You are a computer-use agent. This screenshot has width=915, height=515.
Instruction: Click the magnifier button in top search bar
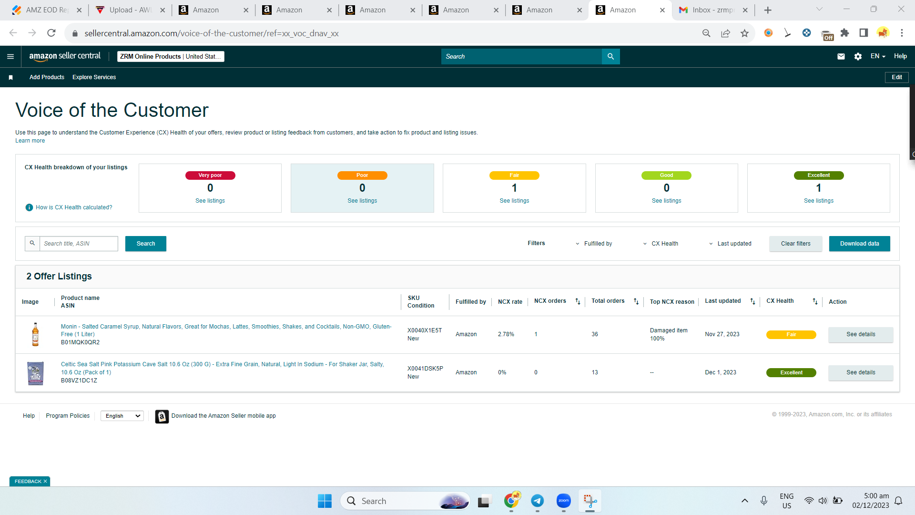(x=610, y=56)
